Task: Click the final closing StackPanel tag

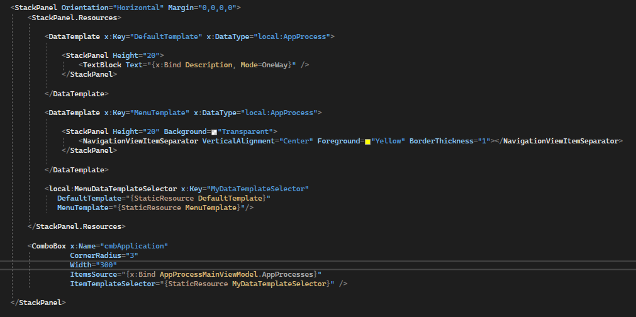Action: [x=38, y=303]
